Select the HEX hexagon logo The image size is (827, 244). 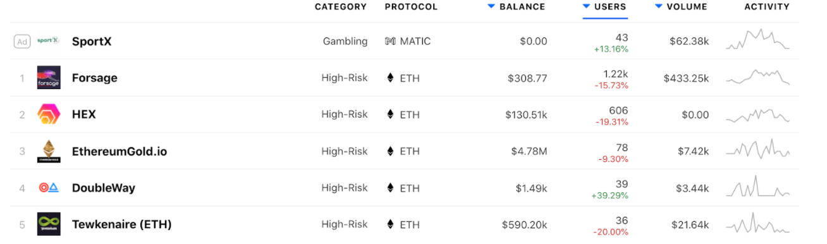pyautogui.click(x=49, y=114)
